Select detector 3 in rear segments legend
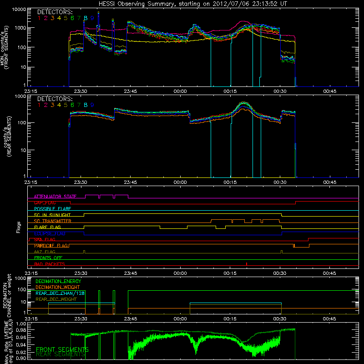The height and width of the screenshot is (364, 364). click(52, 105)
